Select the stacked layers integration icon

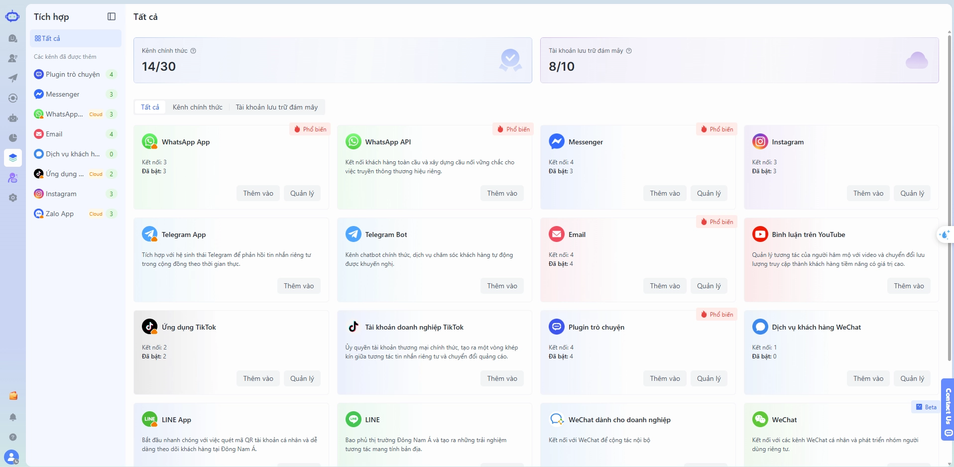(x=13, y=158)
